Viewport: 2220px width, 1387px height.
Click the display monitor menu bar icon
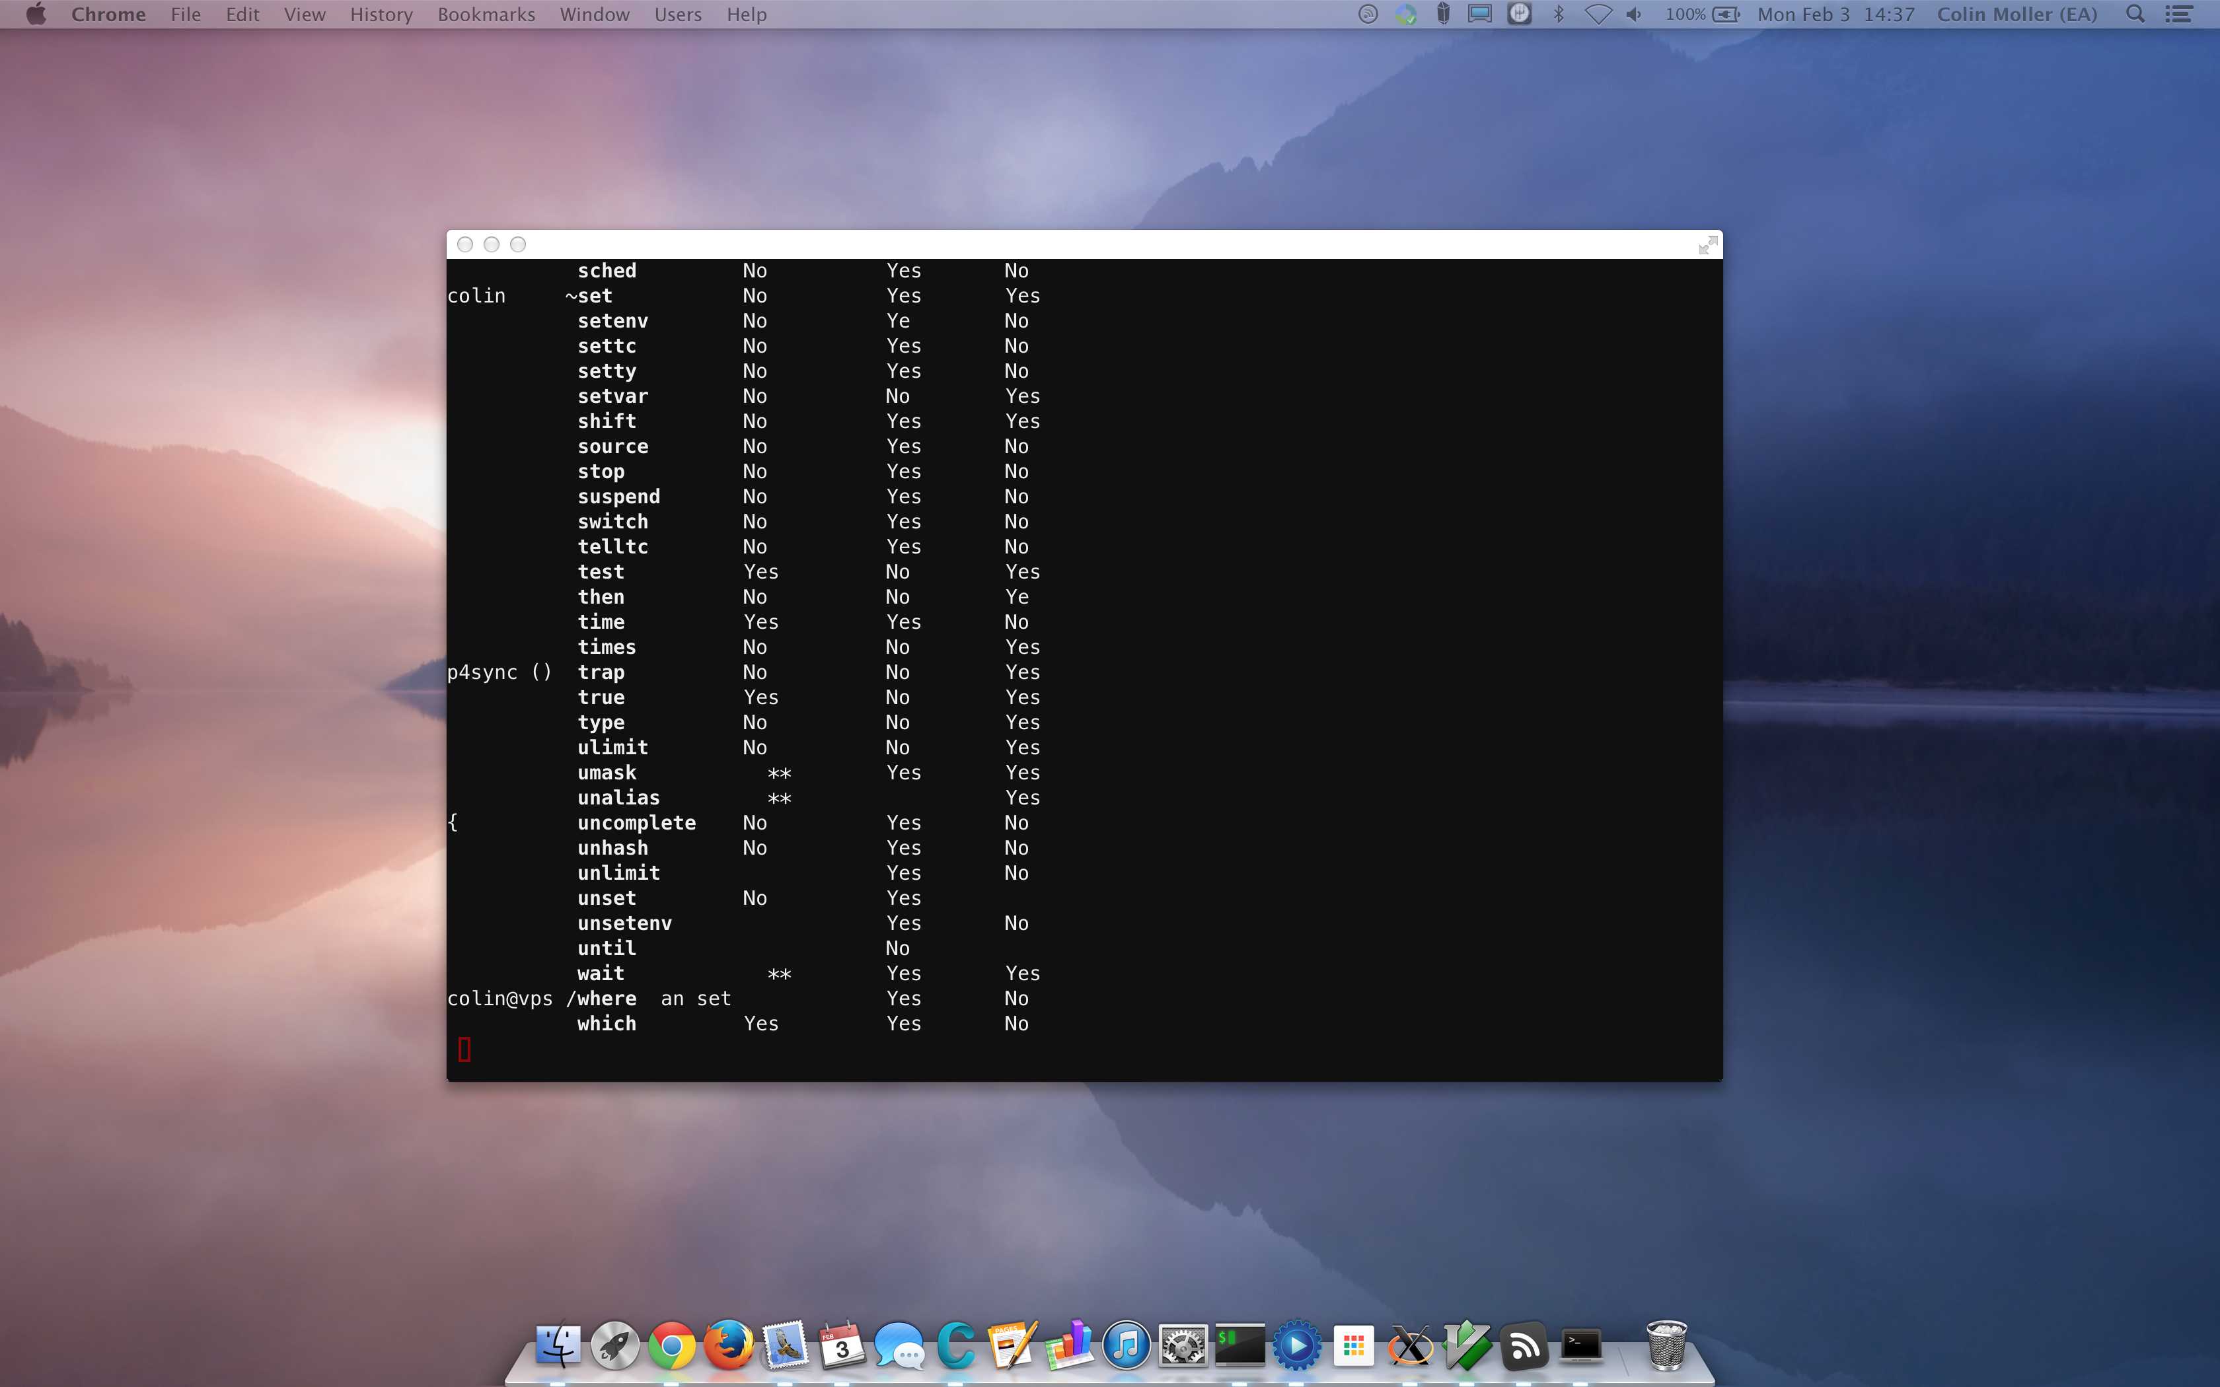[1480, 14]
